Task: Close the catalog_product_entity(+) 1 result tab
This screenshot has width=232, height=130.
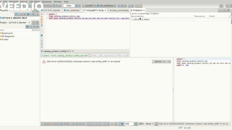Action: 72,51
